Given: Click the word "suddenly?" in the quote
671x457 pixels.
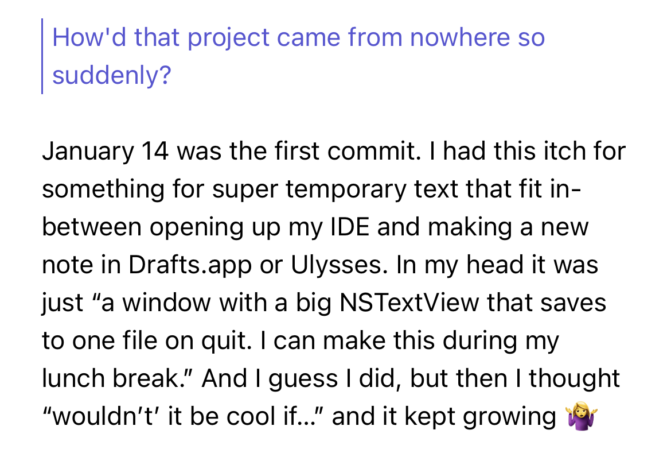Looking at the screenshot, I should pos(111,76).
